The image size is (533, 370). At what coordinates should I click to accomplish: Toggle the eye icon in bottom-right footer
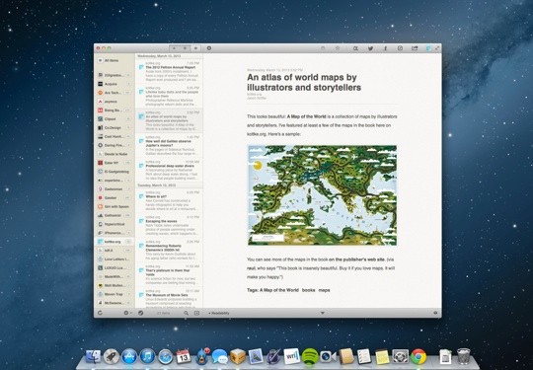coord(435,313)
